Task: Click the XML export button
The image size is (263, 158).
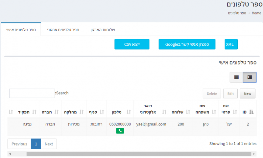Action: coord(231,44)
